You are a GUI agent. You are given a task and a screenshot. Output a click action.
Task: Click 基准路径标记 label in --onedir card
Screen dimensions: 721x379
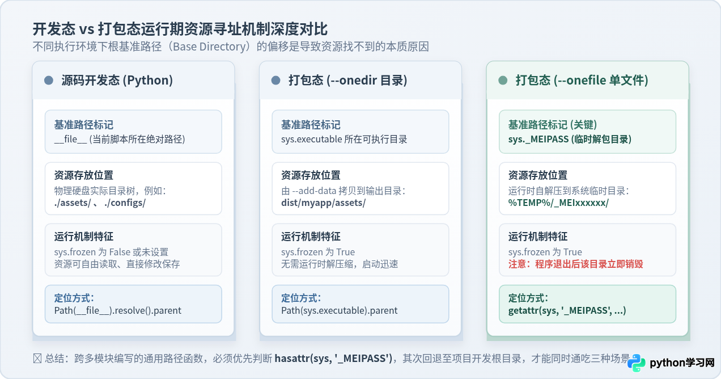click(x=311, y=125)
